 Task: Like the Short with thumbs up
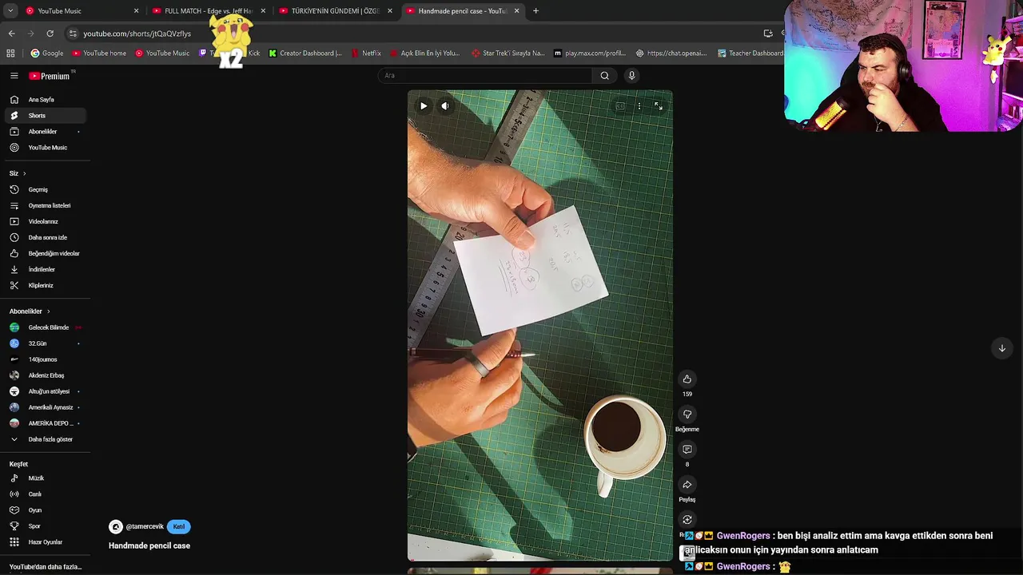(687, 379)
